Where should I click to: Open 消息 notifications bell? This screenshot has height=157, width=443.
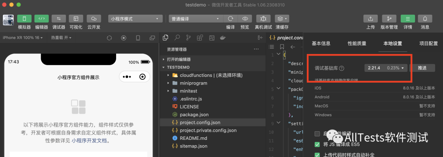(x=425, y=19)
